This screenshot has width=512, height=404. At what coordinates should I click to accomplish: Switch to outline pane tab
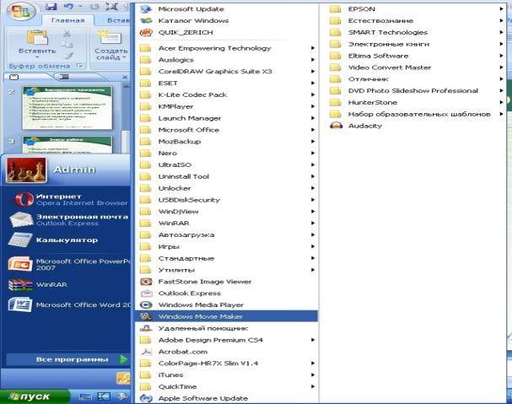[x=65, y=77]
